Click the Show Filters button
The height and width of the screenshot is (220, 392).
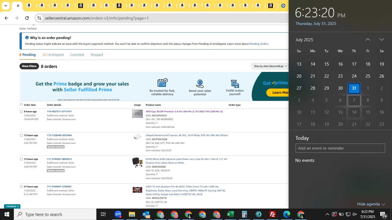coord(29,66)
